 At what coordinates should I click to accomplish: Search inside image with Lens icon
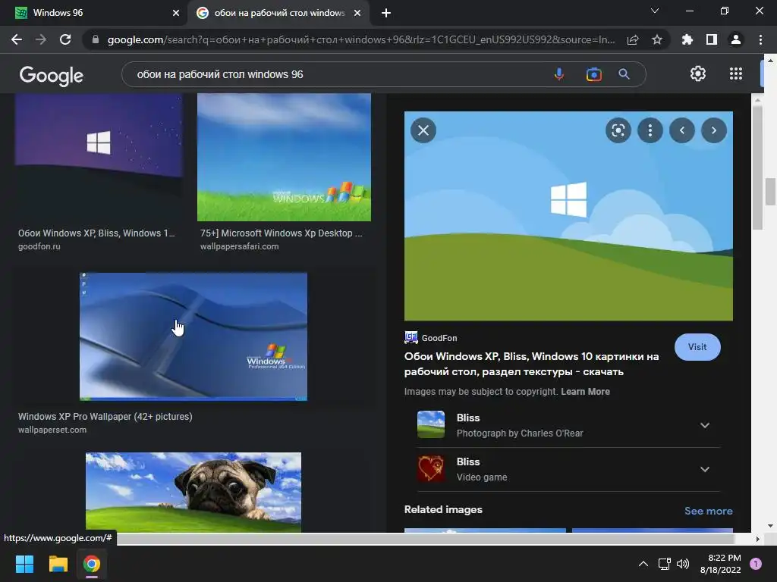click(x=618, y=130)
